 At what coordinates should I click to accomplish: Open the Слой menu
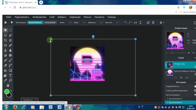(x=52, y=17)
